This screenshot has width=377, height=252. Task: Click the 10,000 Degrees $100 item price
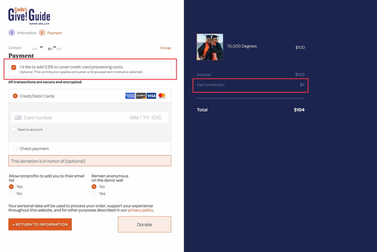point(300,47)
